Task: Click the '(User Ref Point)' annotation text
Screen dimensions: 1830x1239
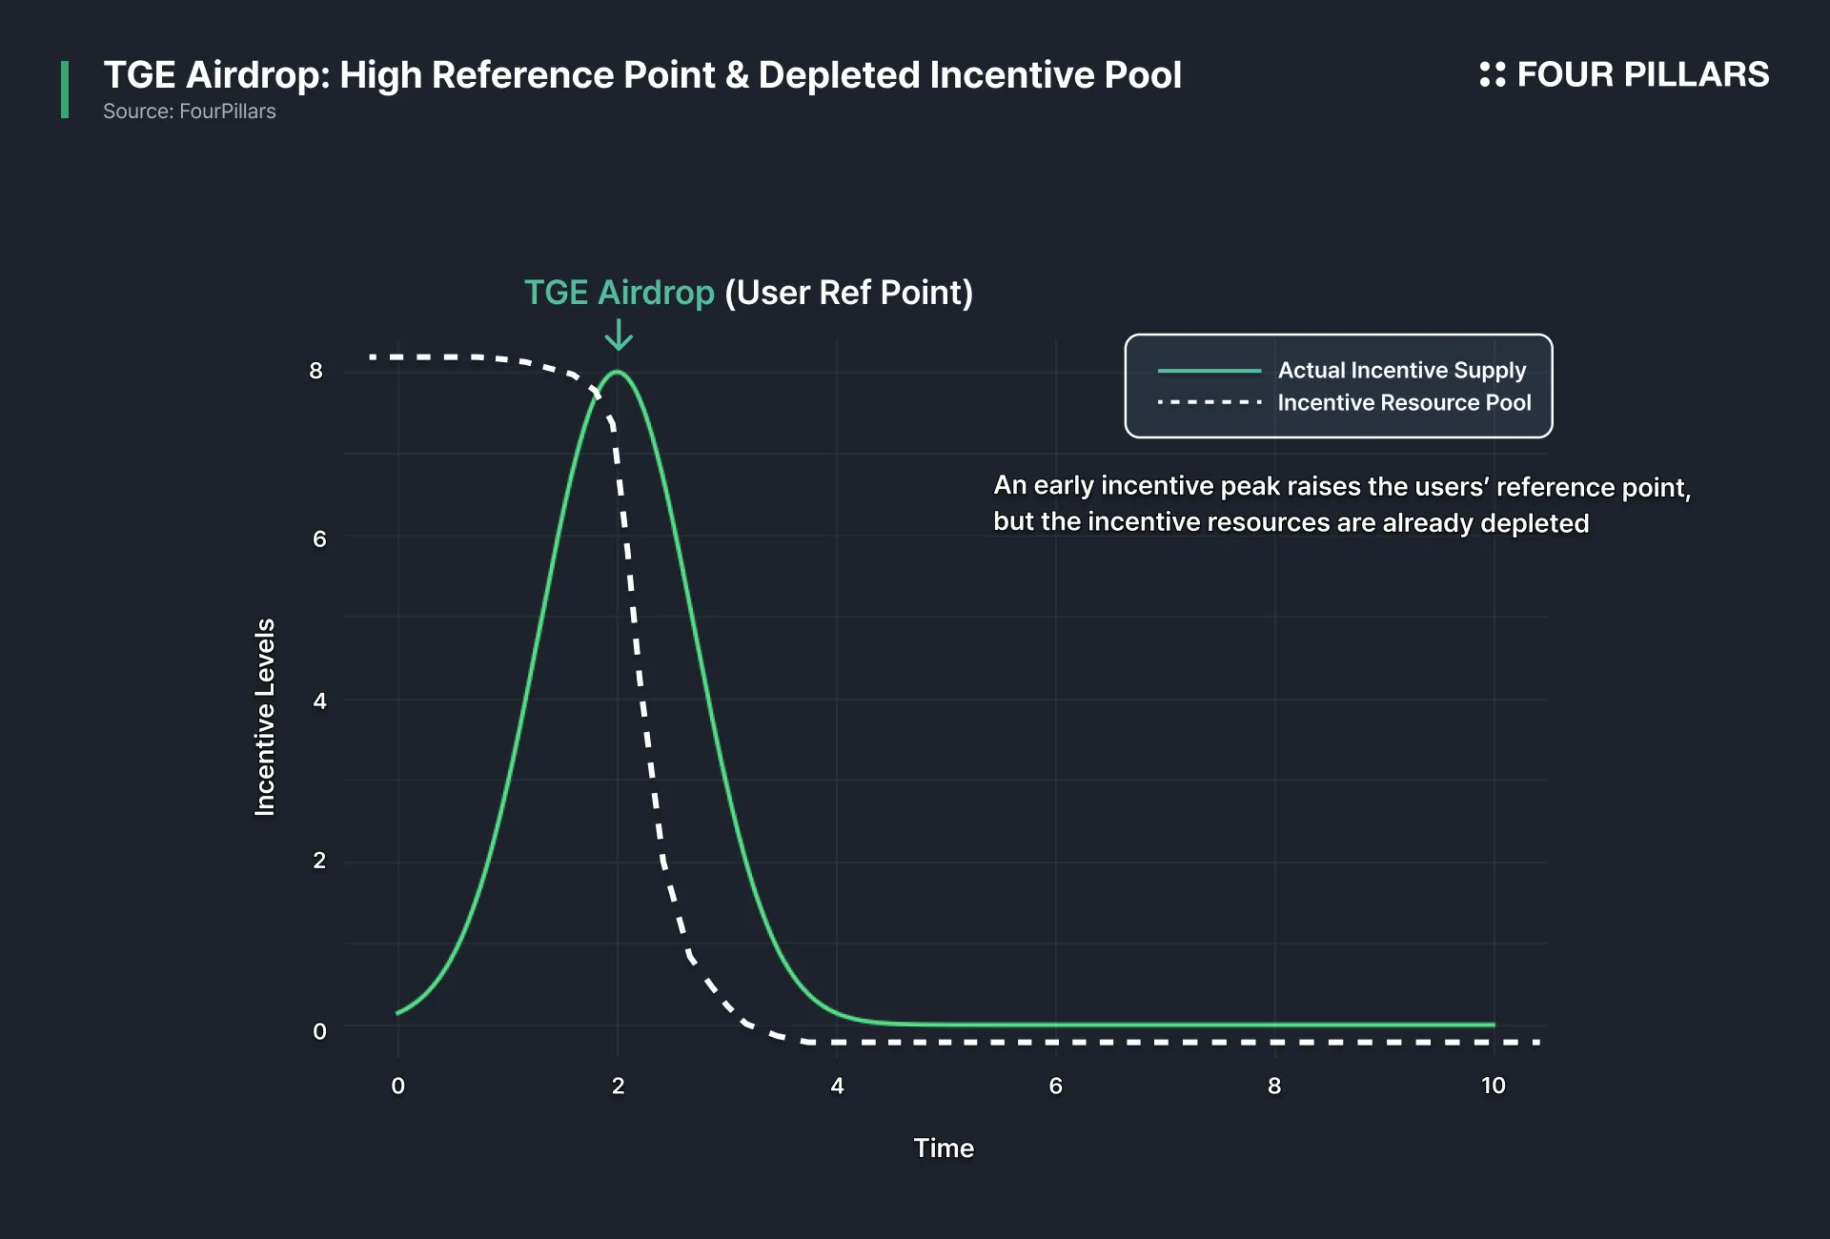Action: [849, 293]
